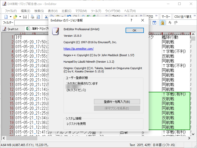Open the マクロ(M) menu

tap(81, 11)
